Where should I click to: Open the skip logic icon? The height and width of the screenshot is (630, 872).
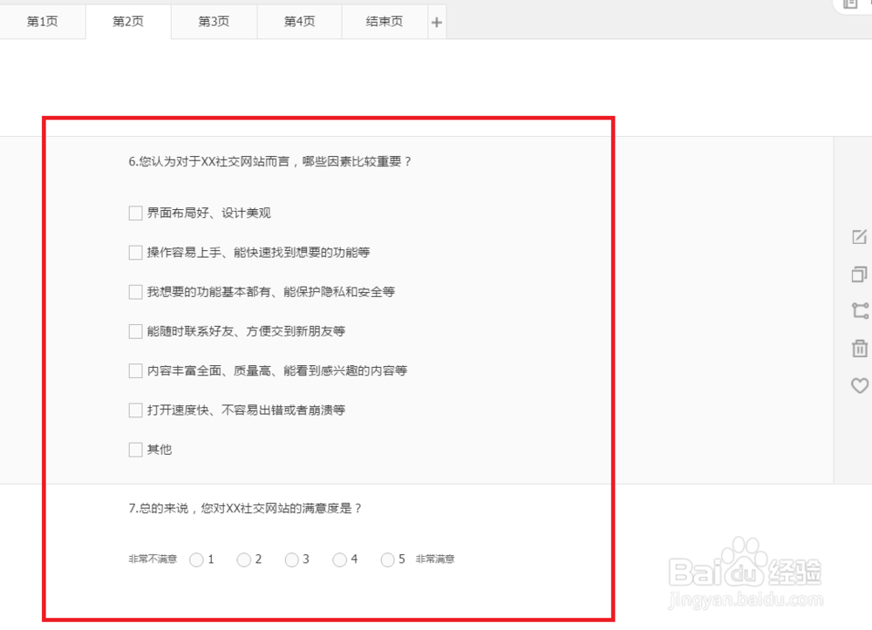coord(858,310)
